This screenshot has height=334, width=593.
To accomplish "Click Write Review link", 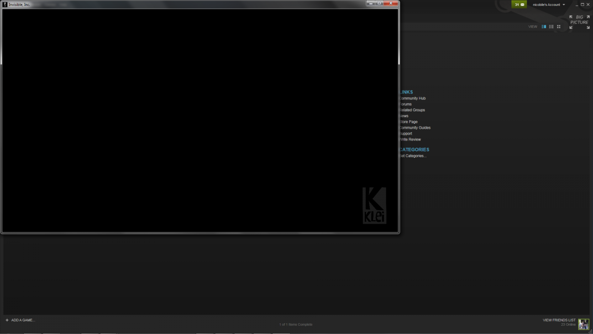I will point(411,140).
